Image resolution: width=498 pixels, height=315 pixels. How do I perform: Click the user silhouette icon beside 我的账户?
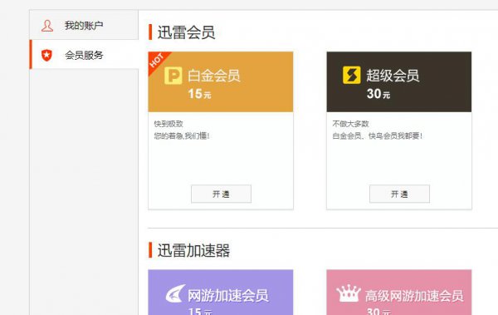(x=47, y=26)
